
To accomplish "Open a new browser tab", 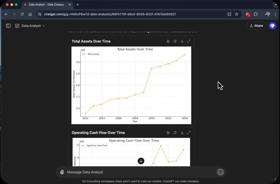I will (x=78, y=5).
